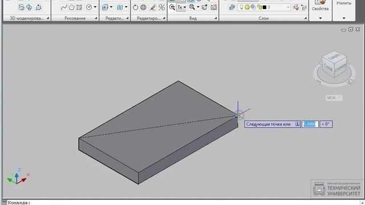Minimize the drawing viewport window

(343, 30)
